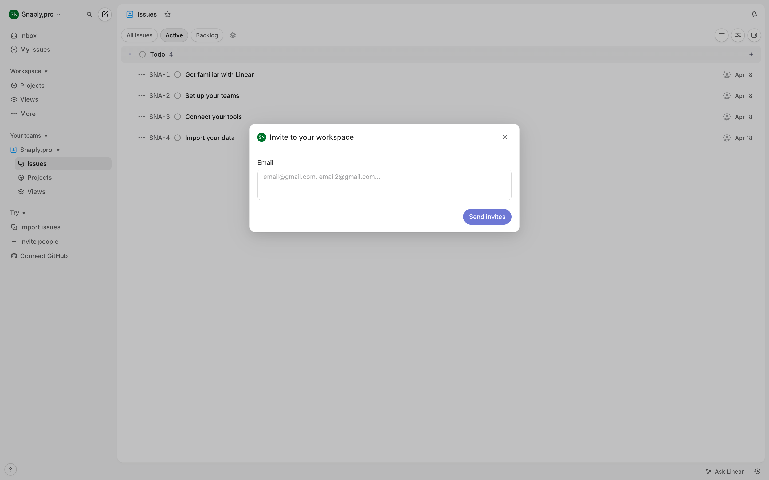The height and width of the screenshot is (480, 769).
Task: Open the filter icon in toolbar
Action: point(721,35)
